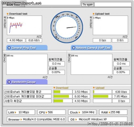The height and width of the screenshot is (127, 134).
Task: Select the General Ping Test tab header
Action: click(27, 48)
